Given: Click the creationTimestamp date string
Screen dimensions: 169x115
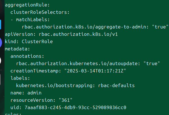Looking at the screenshot, I should 95,71.
